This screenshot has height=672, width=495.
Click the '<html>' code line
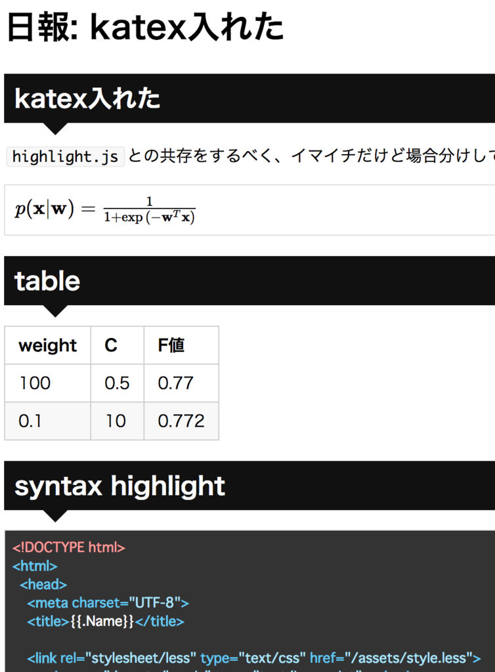pos(35,566)
